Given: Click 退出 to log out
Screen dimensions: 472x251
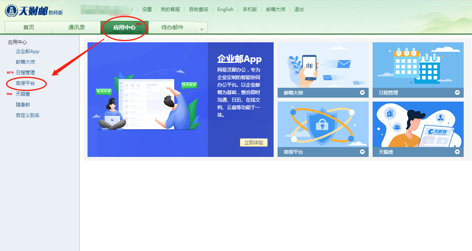Looking at the screenshot, I should (x=299, y=9).
